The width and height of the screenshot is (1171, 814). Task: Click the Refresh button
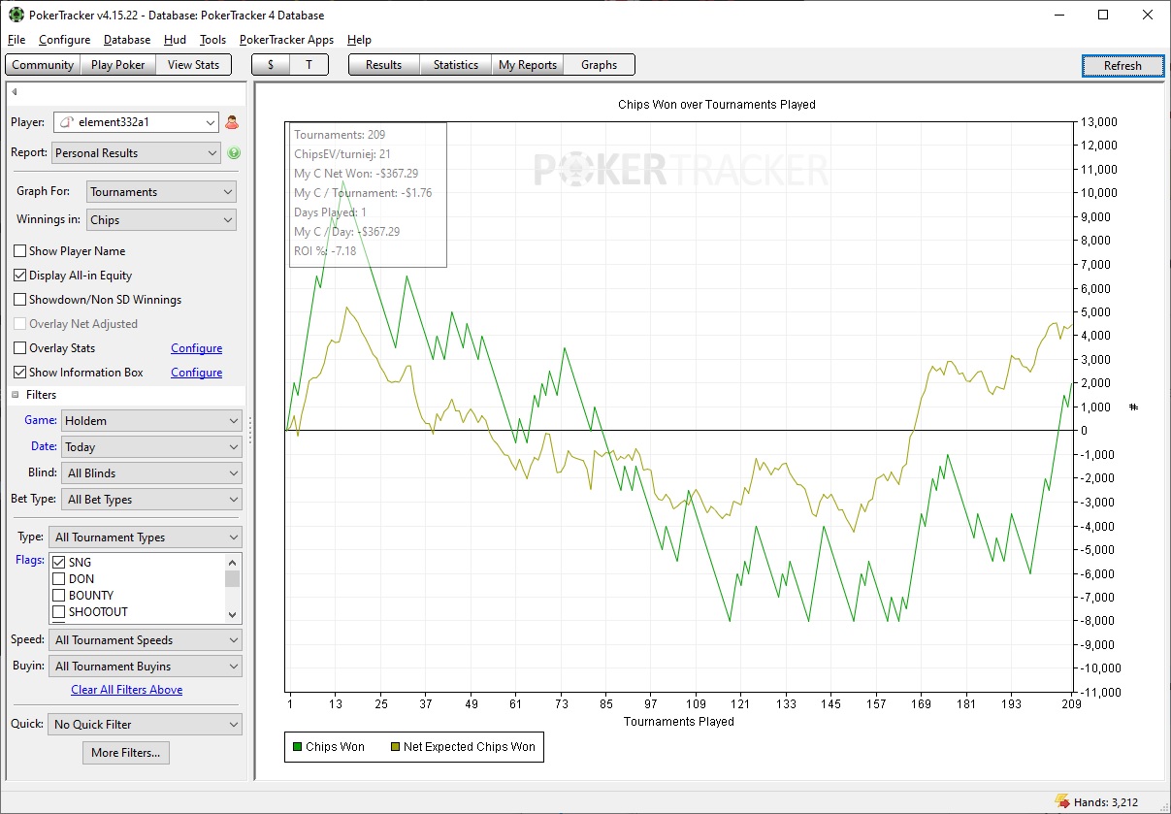(x=1122, y=66)
